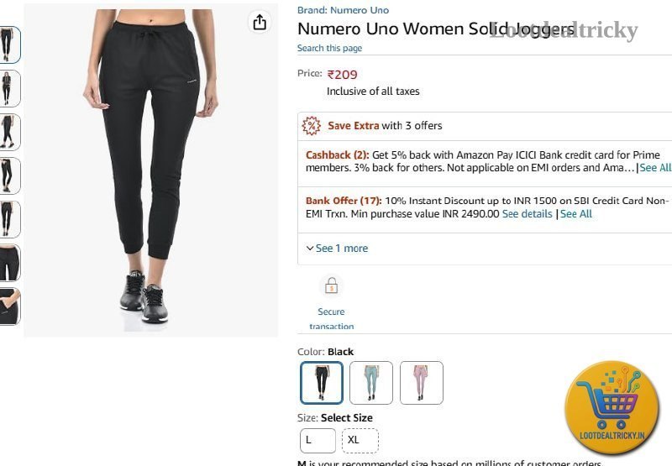This screenshot has height=466, width=672.
Task: Open See All for Bank Offer
Action: pos(576,214)
